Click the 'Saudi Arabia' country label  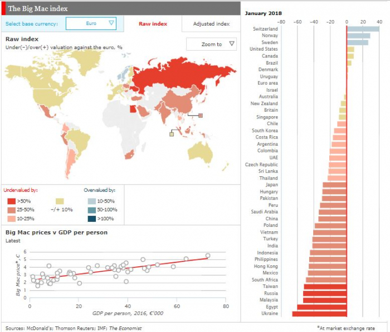tap(265, 212)
